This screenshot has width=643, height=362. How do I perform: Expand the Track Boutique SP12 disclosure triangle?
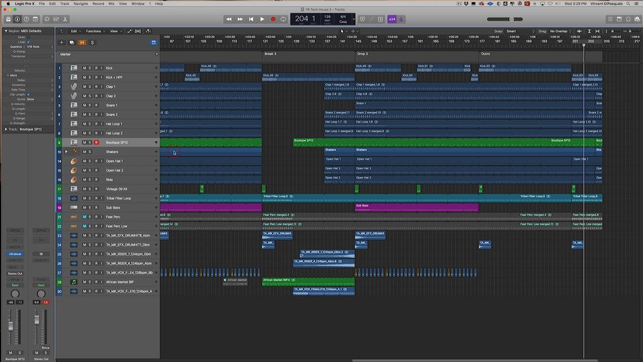pos(6,129)
